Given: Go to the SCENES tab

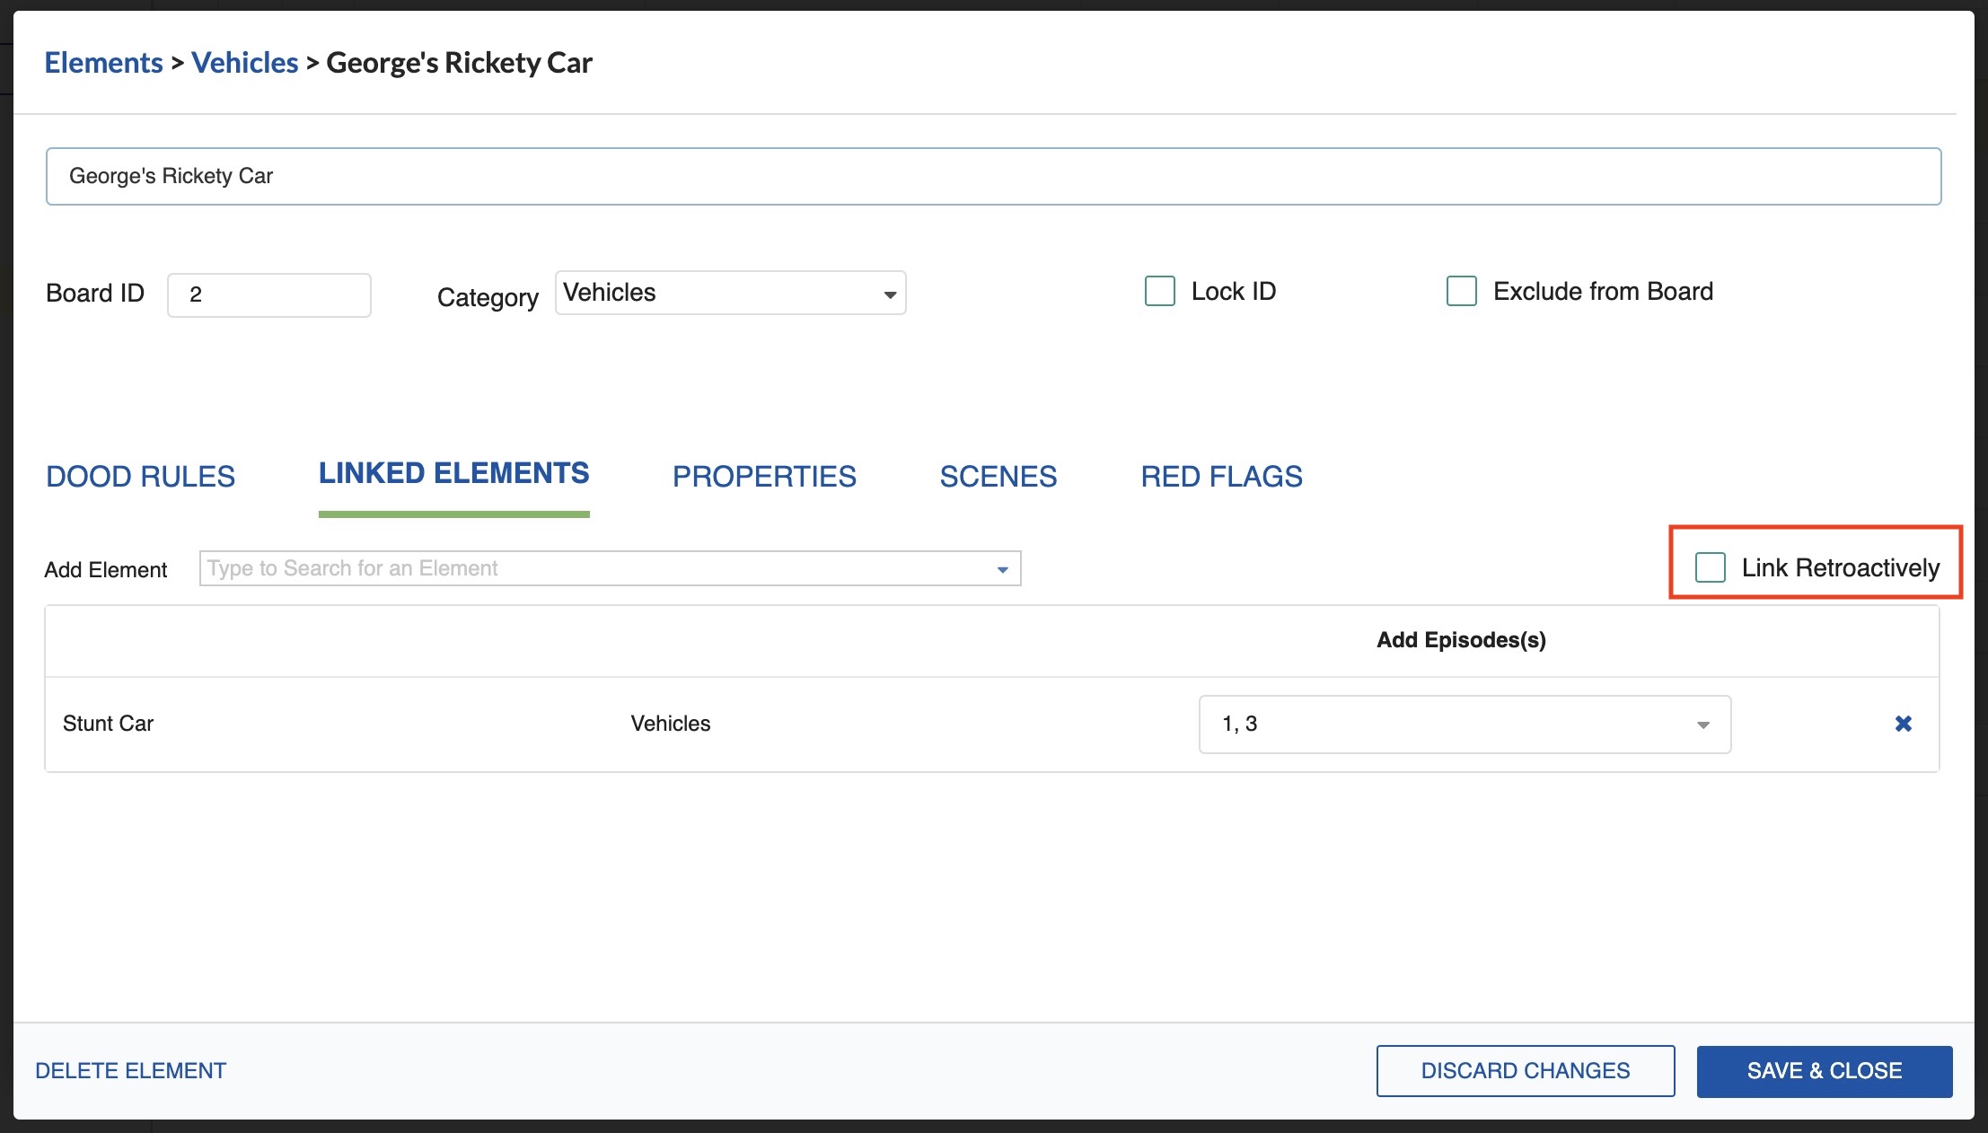Looking at the screenshot, I should 998,477.
